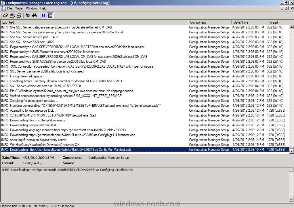Pause log updating with the pause icon
The height and width of the screenshot is (208, 294).
coord(43,16)
